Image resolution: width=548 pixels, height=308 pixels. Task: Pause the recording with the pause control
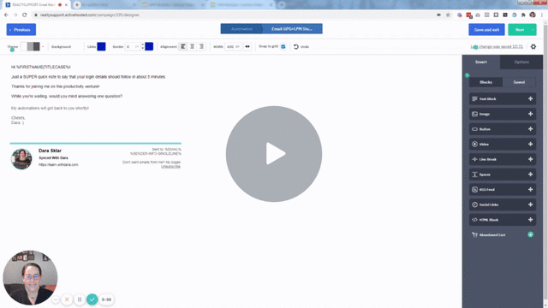[x=80, y=299]
